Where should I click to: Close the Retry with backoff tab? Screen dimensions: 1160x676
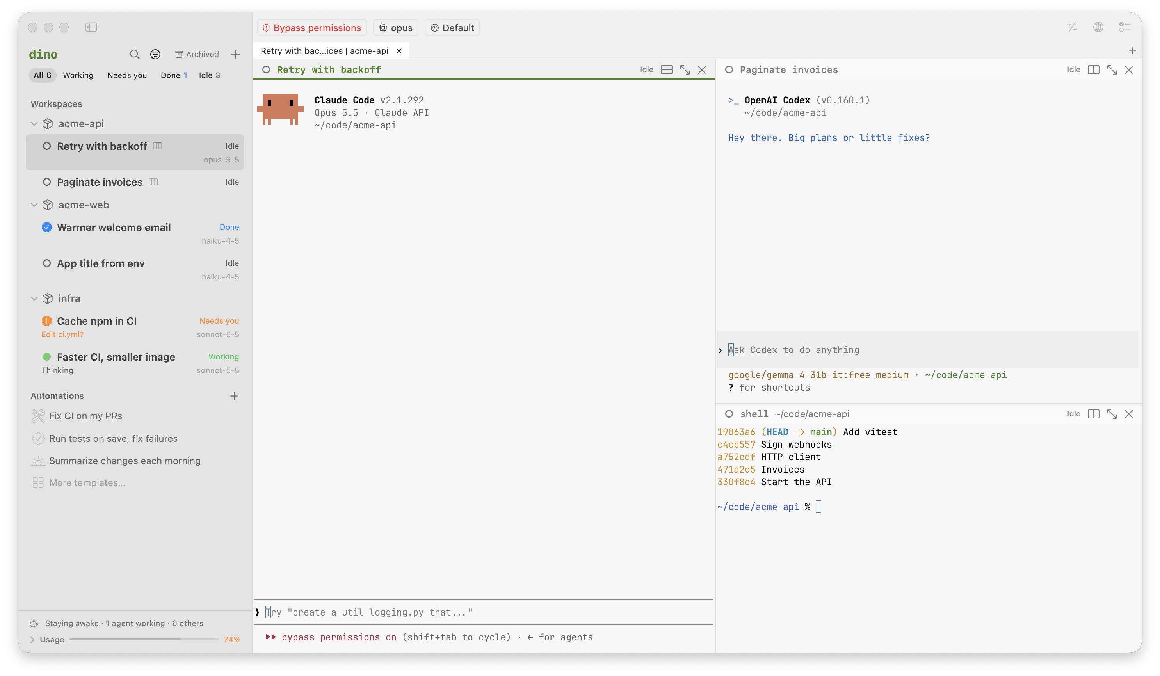click(x=399, y=51)
